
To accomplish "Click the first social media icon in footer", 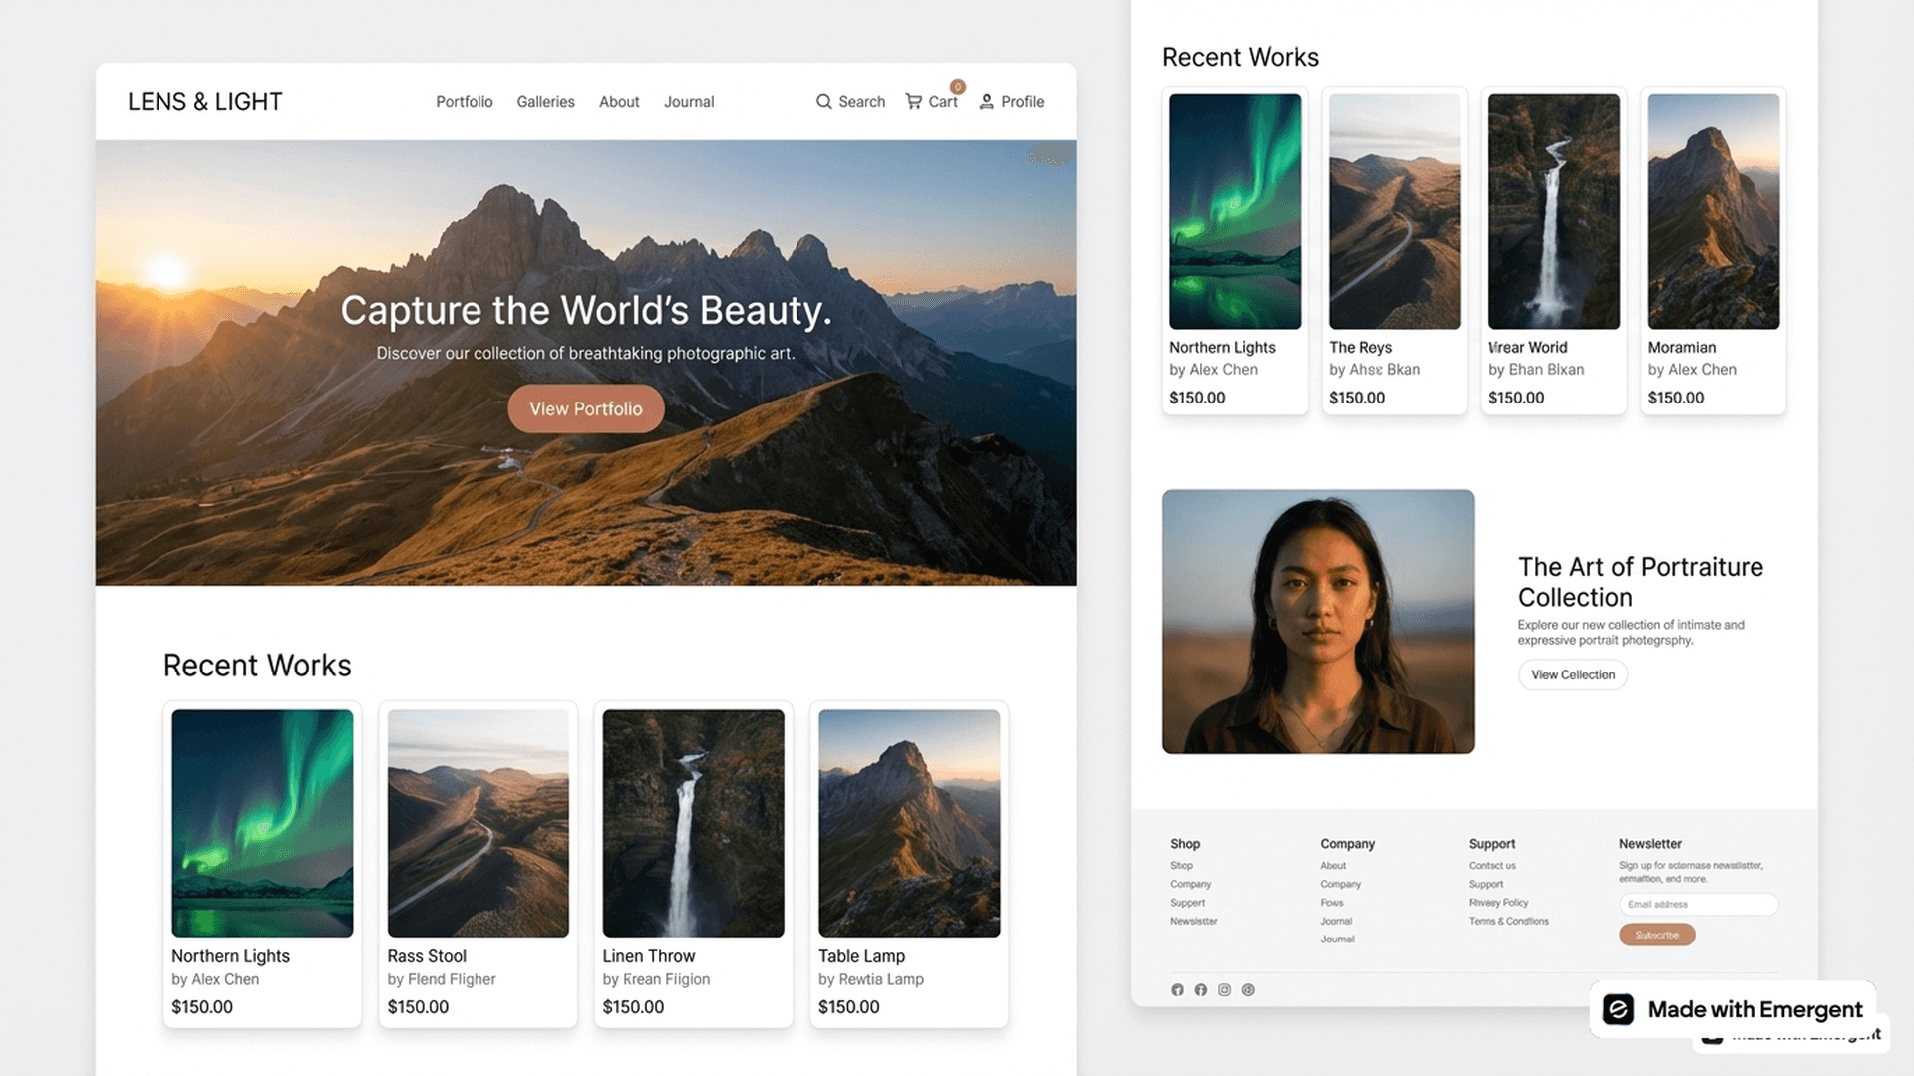I will pyautogui.click(x=1177, y=989).
